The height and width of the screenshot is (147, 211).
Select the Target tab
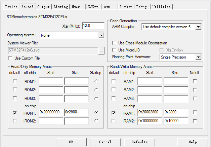(x=28, y=6)
